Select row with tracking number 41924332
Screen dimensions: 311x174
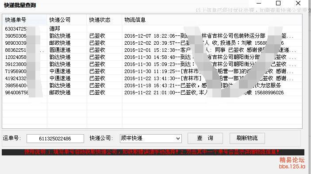coord(152,78)
